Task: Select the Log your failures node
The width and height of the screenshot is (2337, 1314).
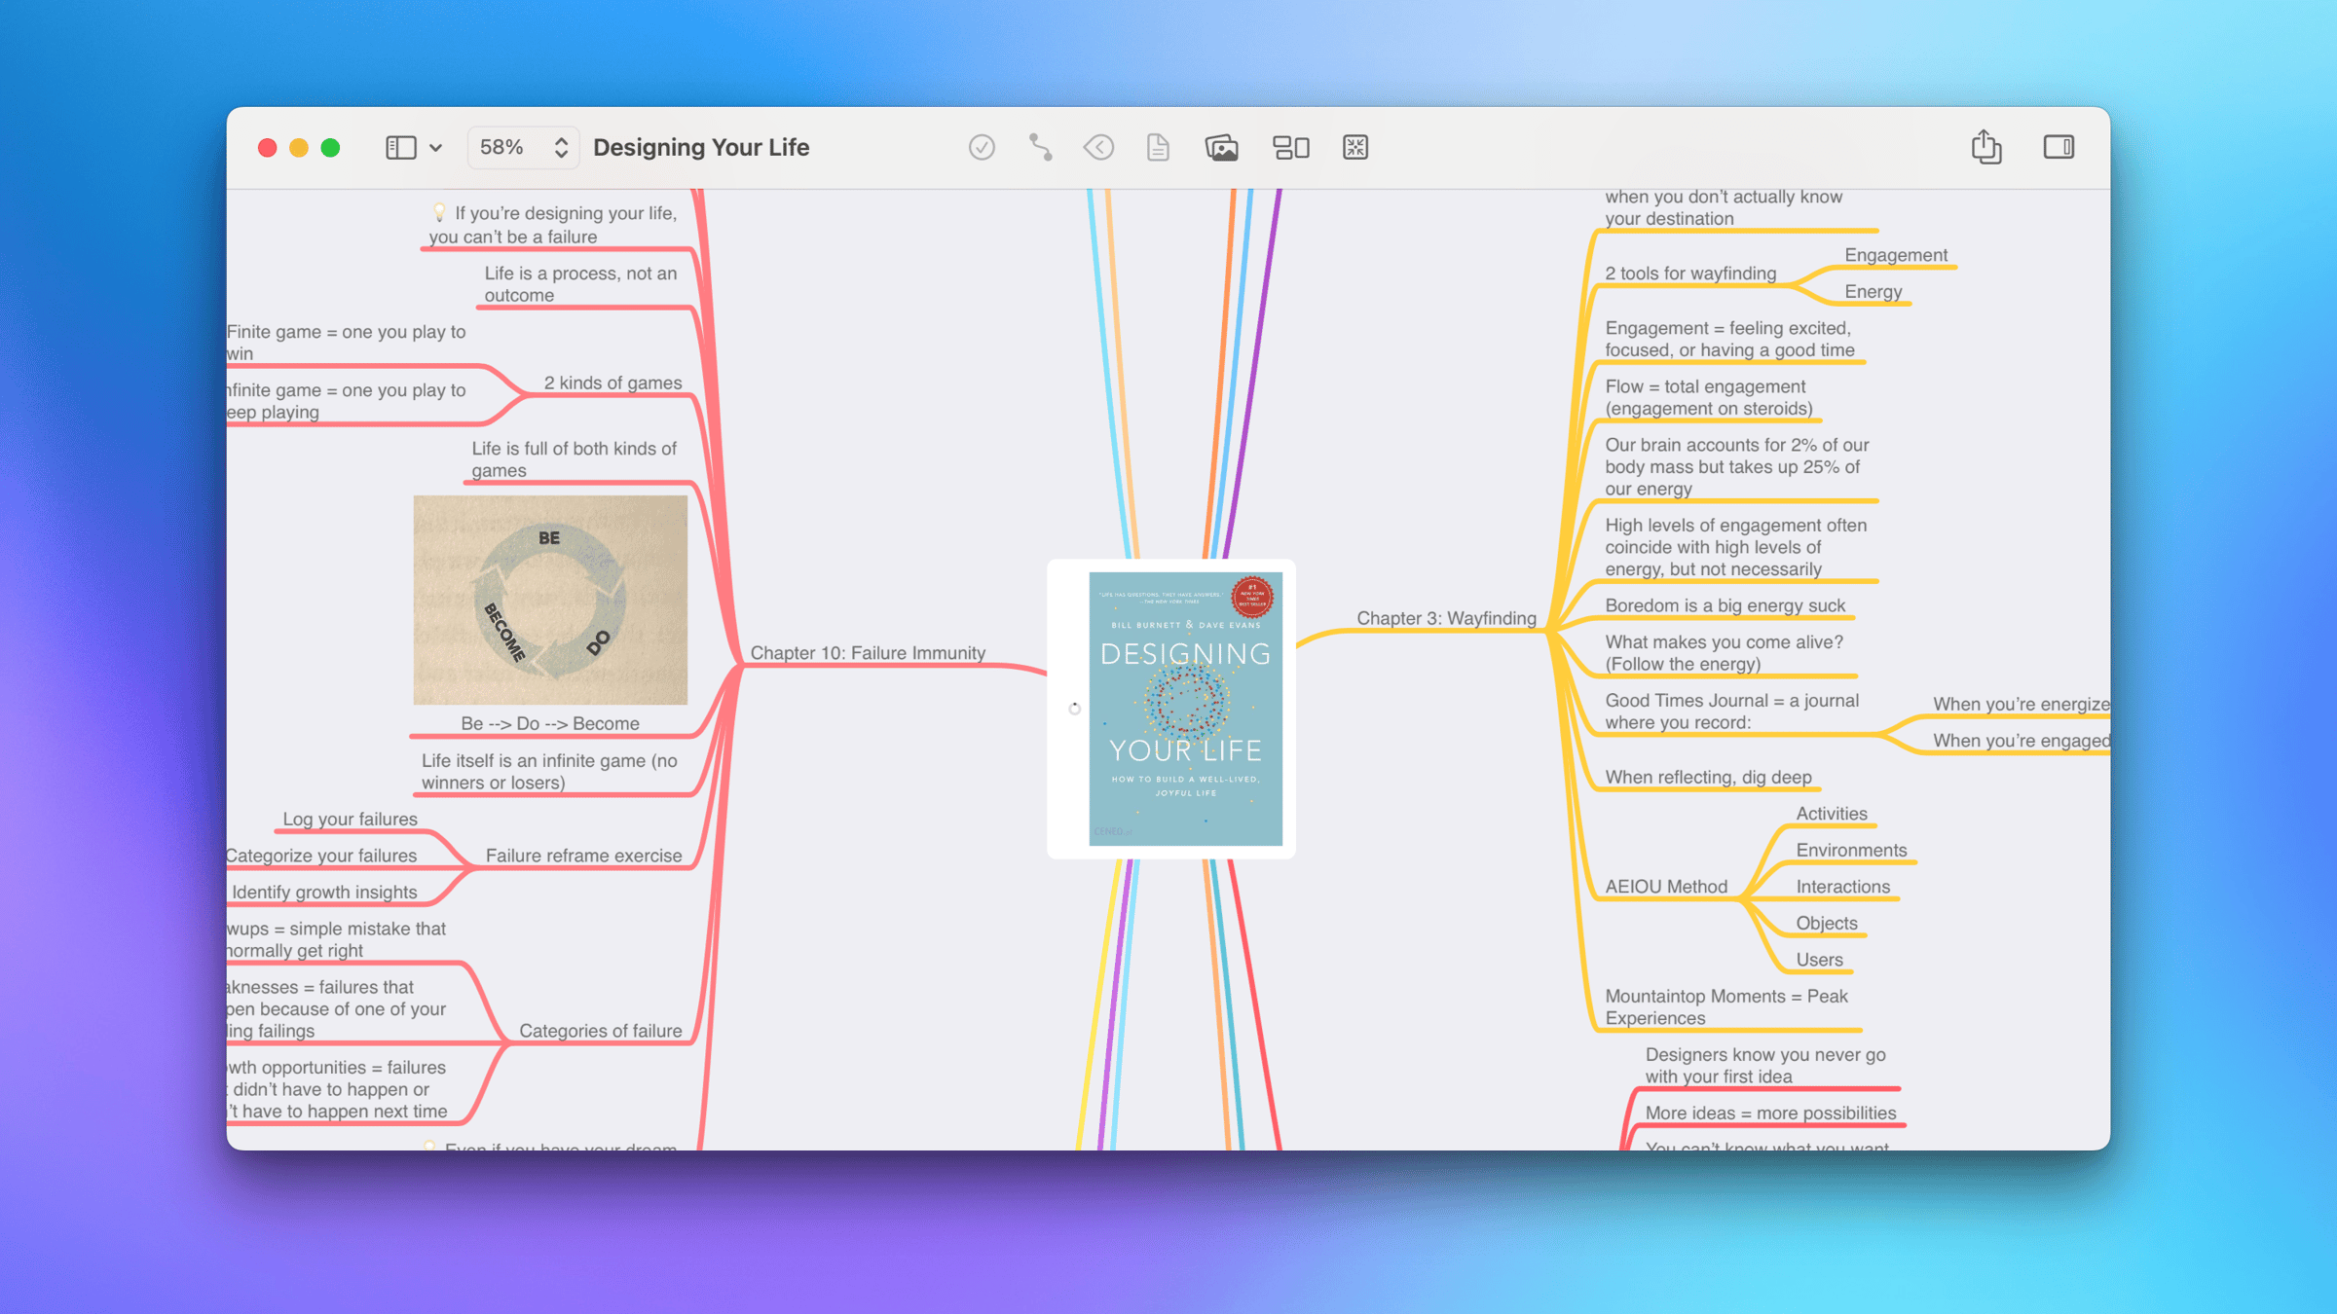Action: pos(350,820)
